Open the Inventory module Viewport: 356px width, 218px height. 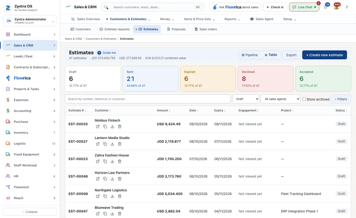click(x=30, y=133)
